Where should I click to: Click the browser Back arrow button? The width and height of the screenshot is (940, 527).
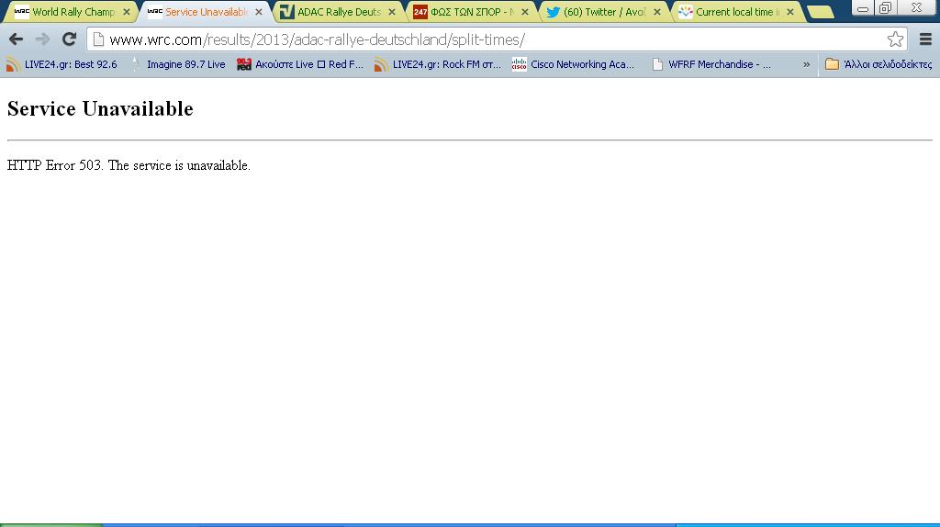coord(16,39)
